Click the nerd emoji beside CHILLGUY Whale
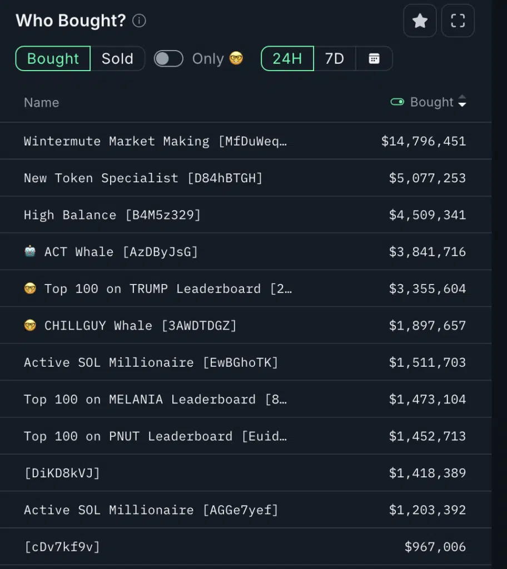This screenshot has height=569, width=507. click(x=30, y=325)
